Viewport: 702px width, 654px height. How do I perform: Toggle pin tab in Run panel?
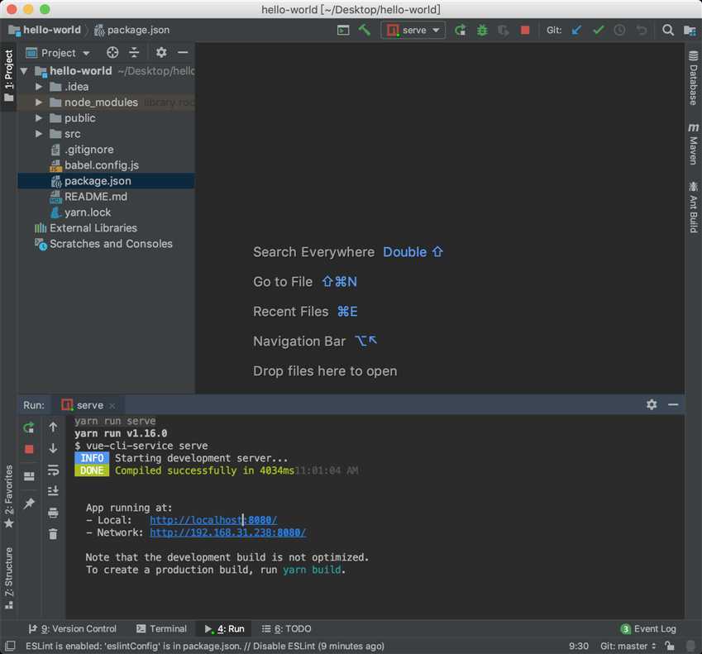[x=29, y=504]
